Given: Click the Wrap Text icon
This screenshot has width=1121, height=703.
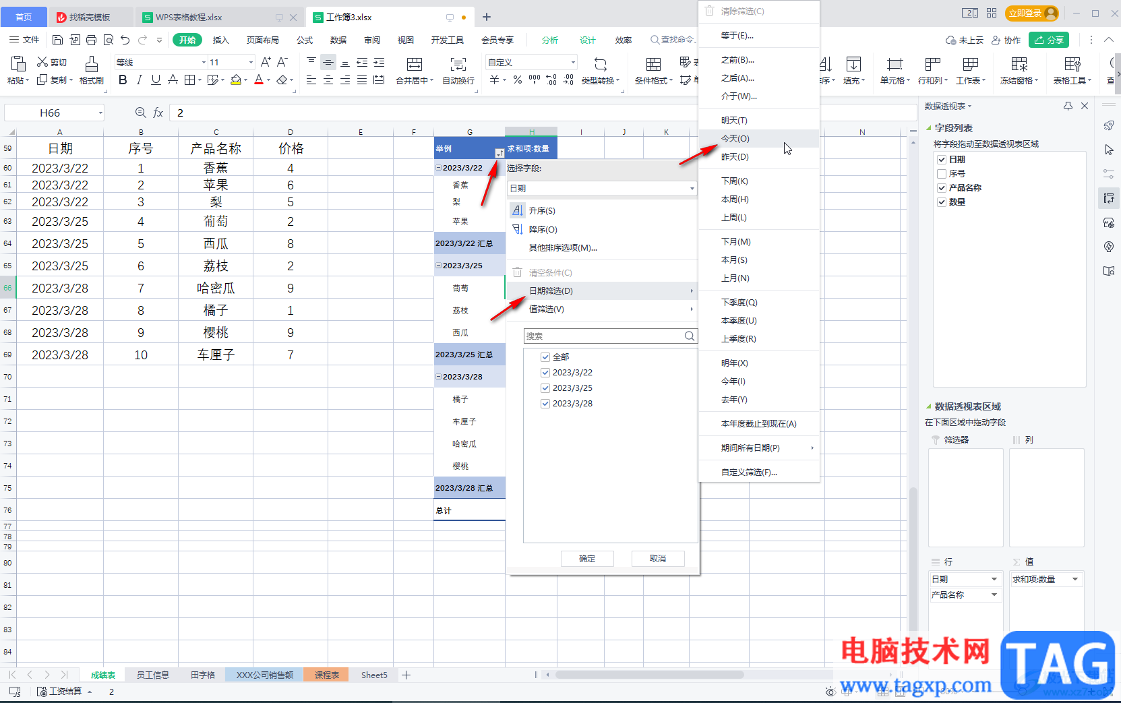Looking at the screenshot, I should [458, 64].
